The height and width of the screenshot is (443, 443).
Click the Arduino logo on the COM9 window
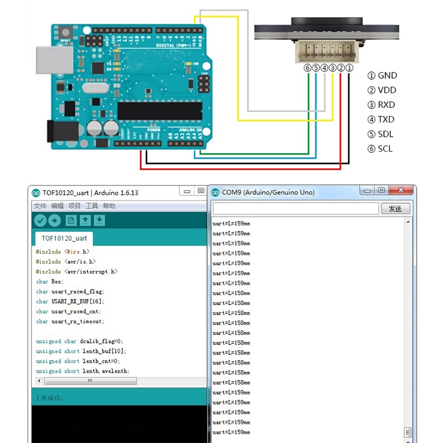coord(215,192)
